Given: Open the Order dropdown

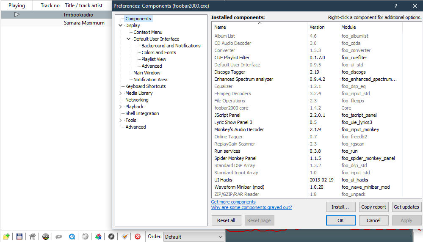Looking at the screenshot, I should [194, 236].
